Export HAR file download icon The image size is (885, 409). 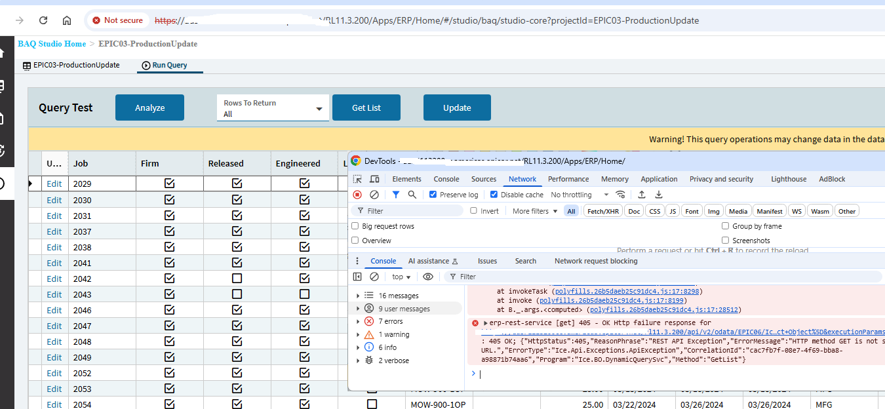point(659,195)
